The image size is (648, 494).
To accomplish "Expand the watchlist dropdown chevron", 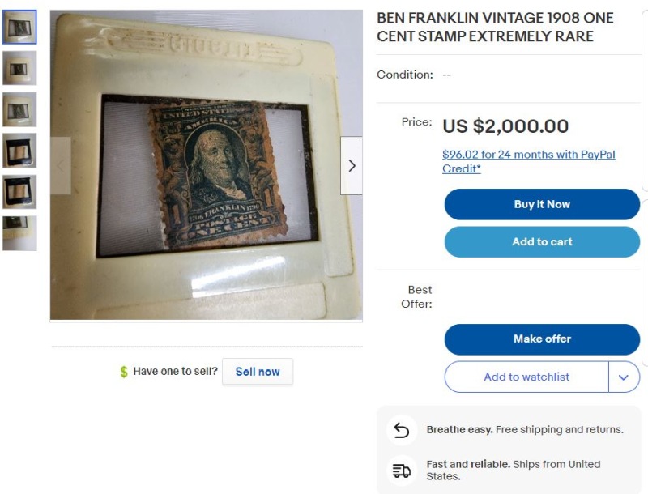I will tap(624, 377).
